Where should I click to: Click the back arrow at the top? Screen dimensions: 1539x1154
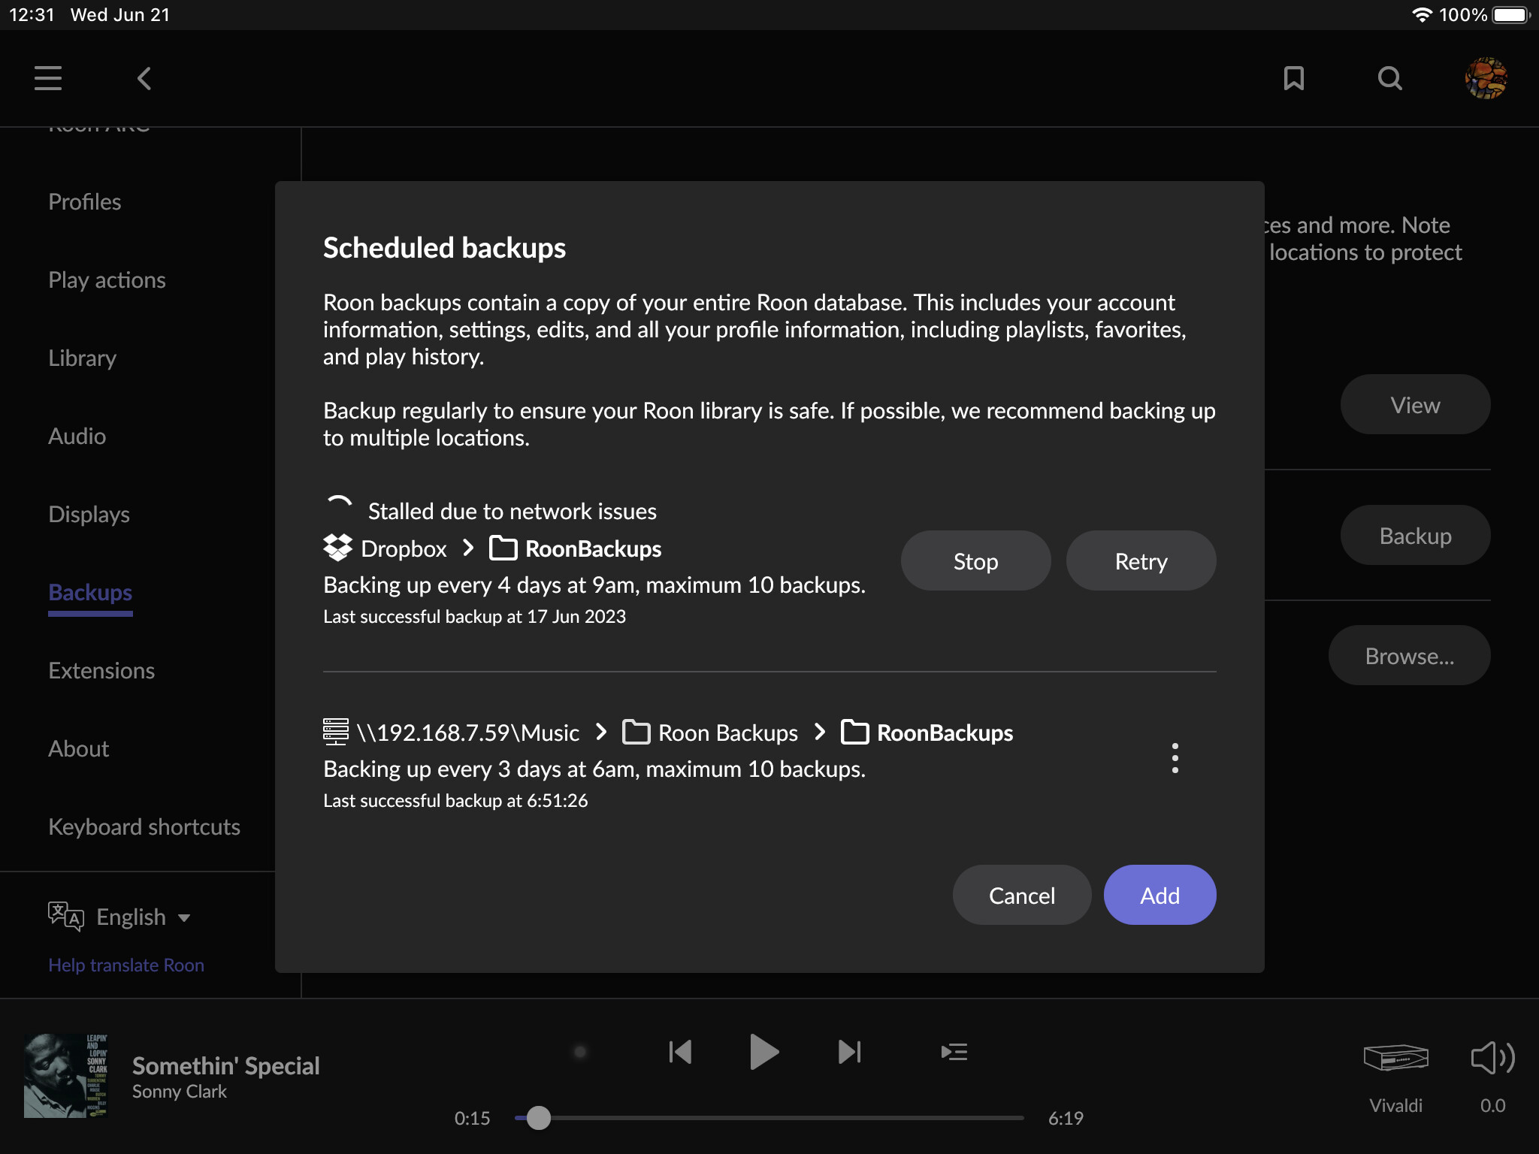pyautogui.click(x=144, y=78)
